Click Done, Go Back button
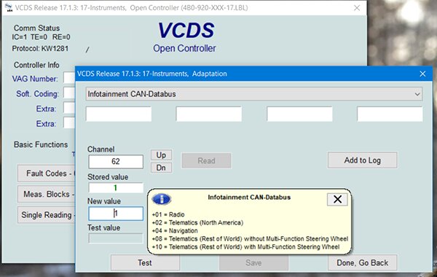437x277 pixels. tap(362, 262)
